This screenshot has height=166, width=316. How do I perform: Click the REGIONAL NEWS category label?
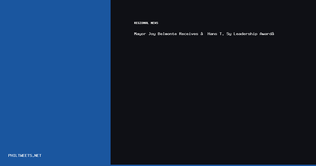point(146,23)
